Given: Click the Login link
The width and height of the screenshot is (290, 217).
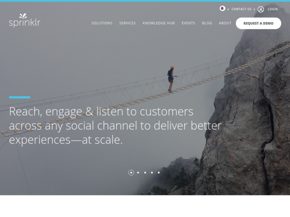Looking at the screenshot, I should pos(273,9).
